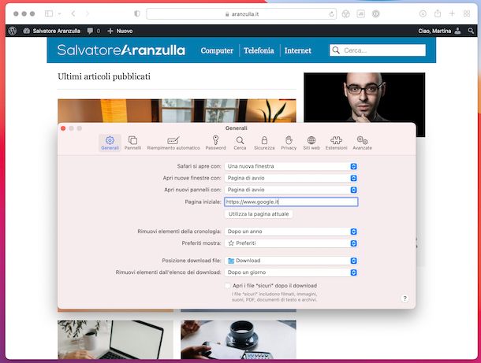Click the Pagina iniziale URL field
Viewport: 481px width, 363px height.
click(x=291, y=202)
